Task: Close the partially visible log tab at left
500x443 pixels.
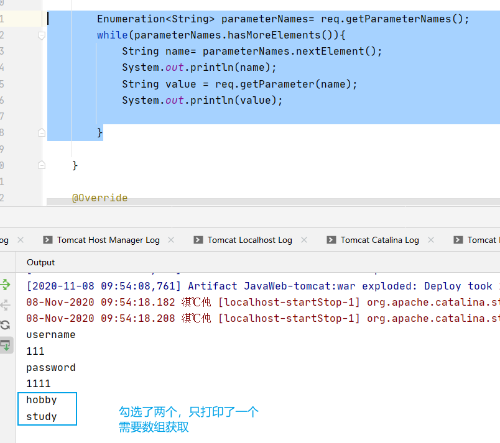Action: [x=21, y=240]
